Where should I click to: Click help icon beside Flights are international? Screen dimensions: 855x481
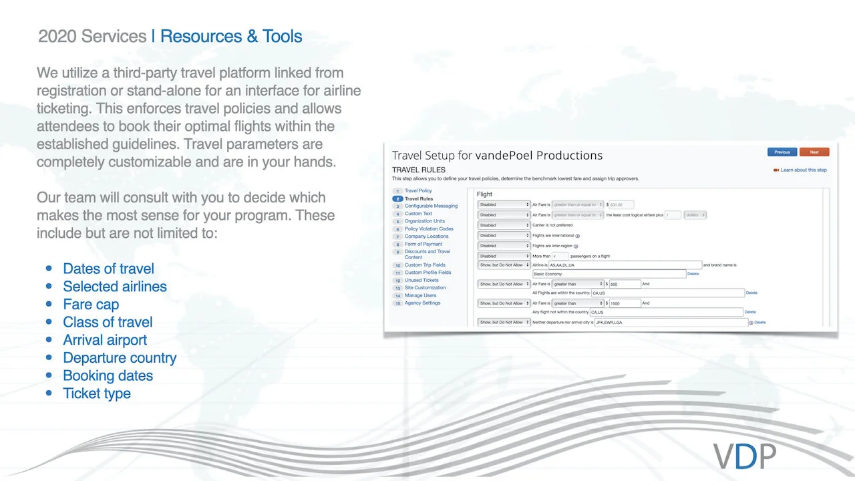[x=577, y=236]
